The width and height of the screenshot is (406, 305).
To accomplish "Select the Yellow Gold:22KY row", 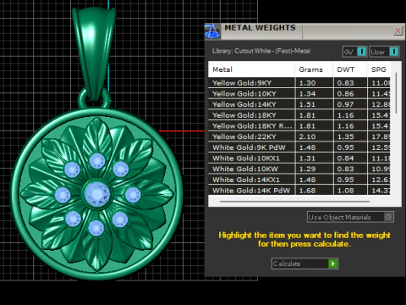I will click(299, 136).
